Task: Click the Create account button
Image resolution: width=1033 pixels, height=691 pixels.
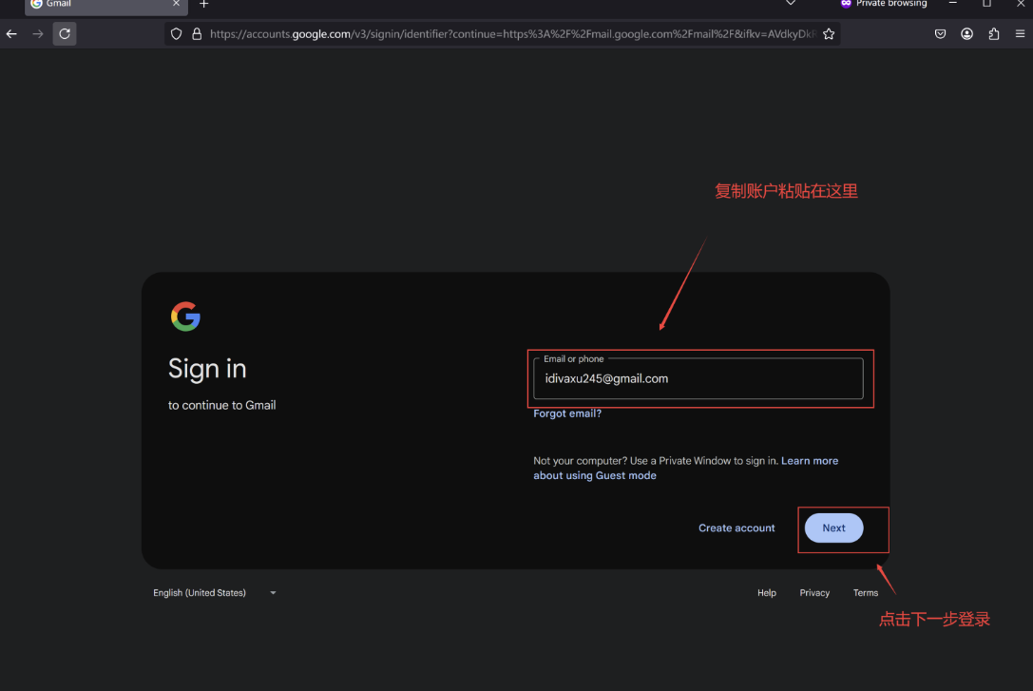Action: 736,528
